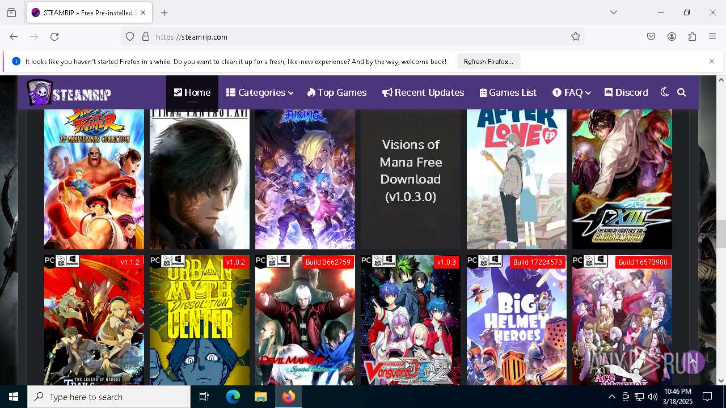Open Street Fighter 30th Anniversary Collection thumbnail
Image resolution: width=726 pixels, height=408 pixels.
pos(94,179)
